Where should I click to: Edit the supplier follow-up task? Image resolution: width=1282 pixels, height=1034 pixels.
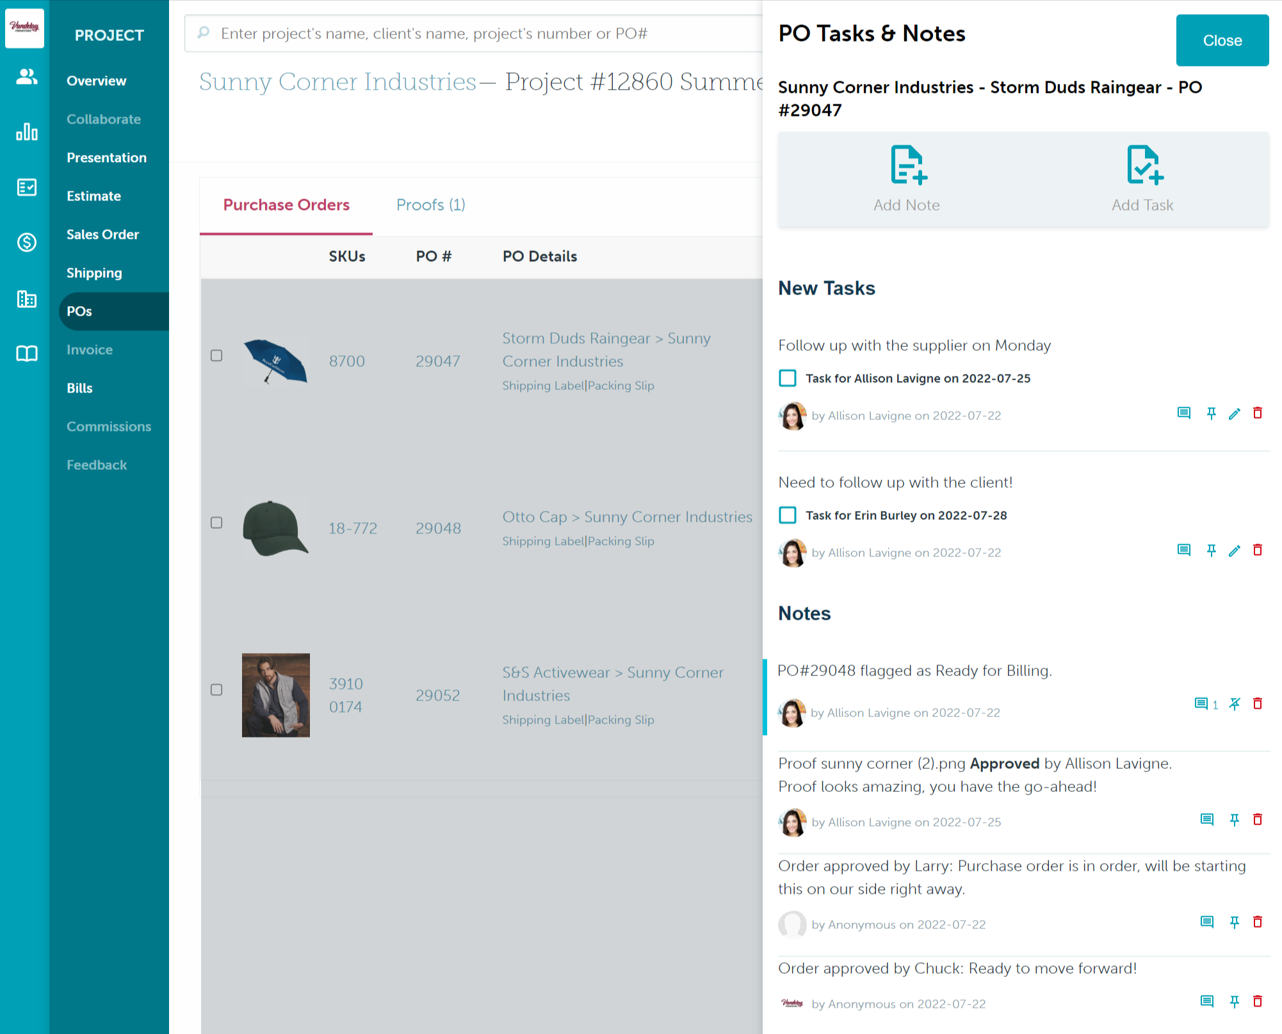click(1235, 414)
